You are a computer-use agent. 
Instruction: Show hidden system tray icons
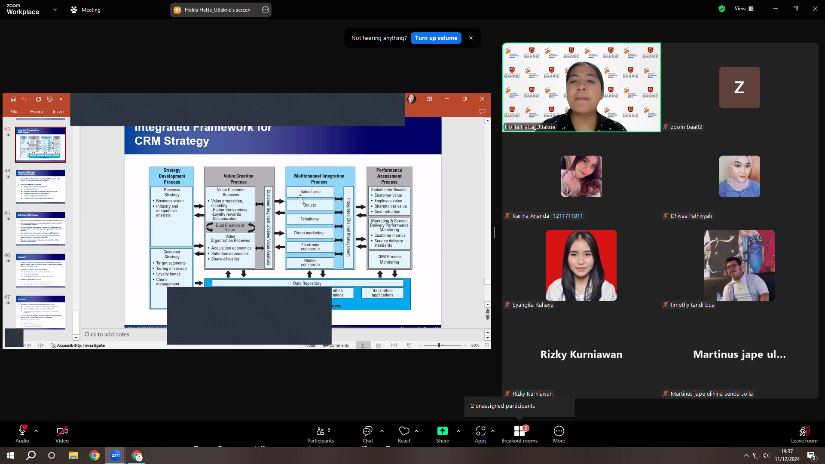pyautogui.click(x=746, y=455)
